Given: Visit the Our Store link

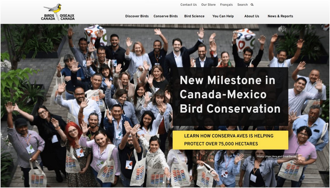Looking at the screenshot, I should (208, 5).
